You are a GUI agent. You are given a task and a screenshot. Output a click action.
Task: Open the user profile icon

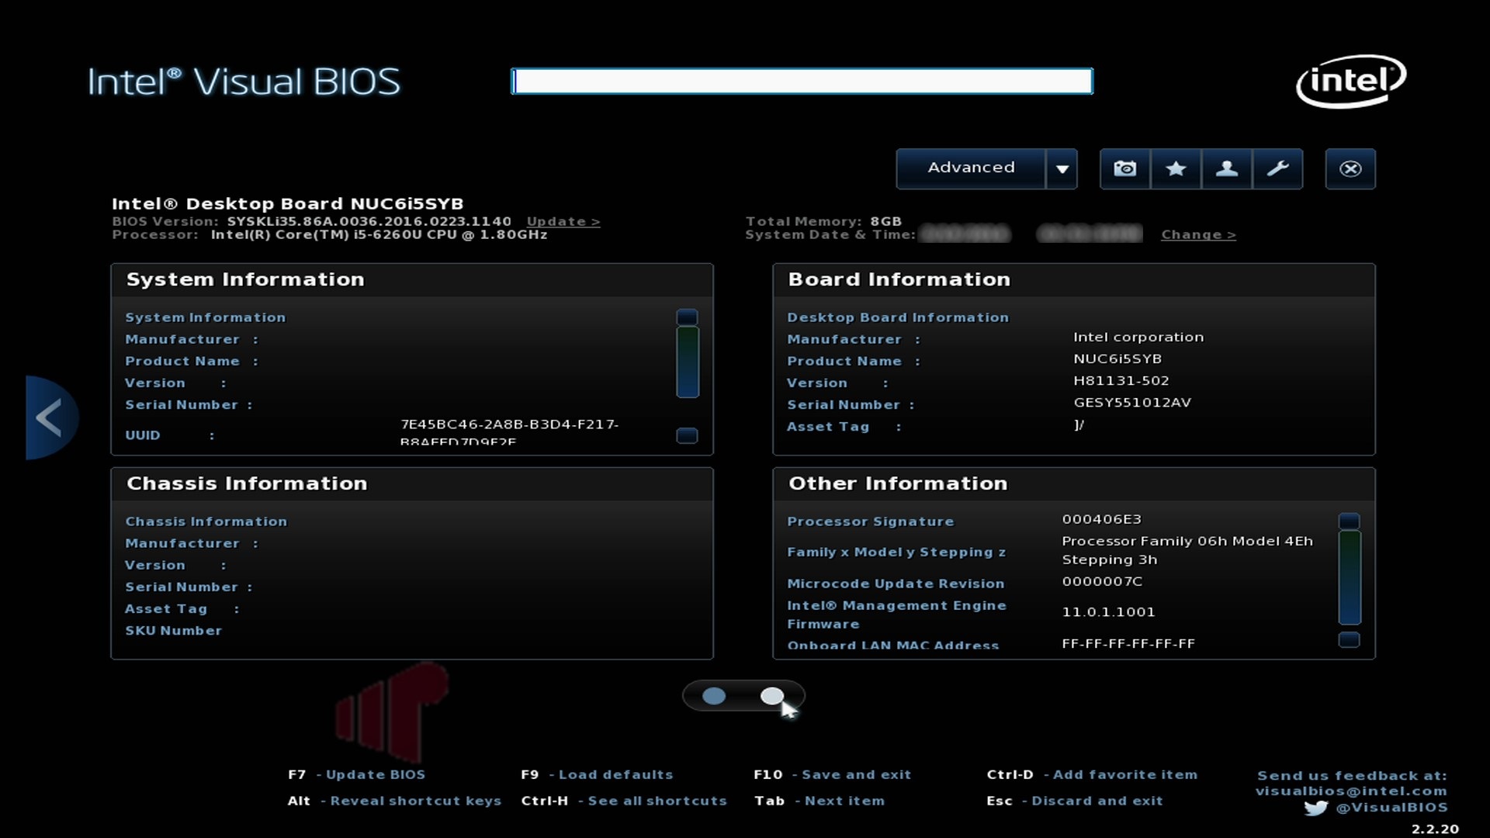pyautogui.click(x=1226, y=168)
